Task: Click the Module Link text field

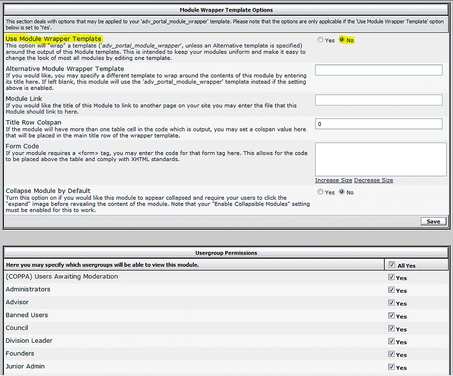Action: click(x=379, y=100)
